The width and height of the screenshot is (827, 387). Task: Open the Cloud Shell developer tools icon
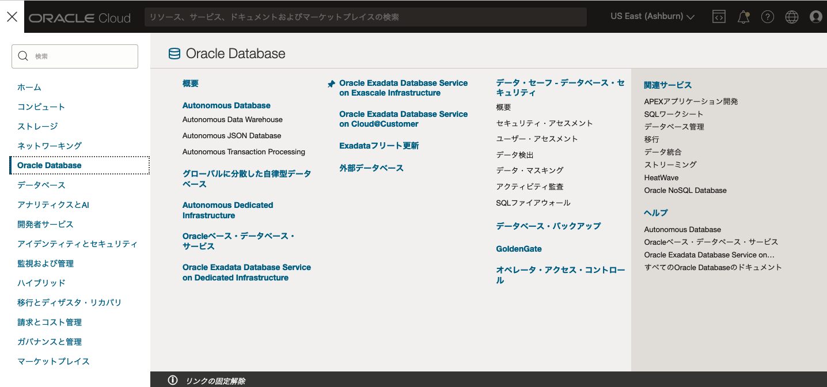click(x=718, y=16)
